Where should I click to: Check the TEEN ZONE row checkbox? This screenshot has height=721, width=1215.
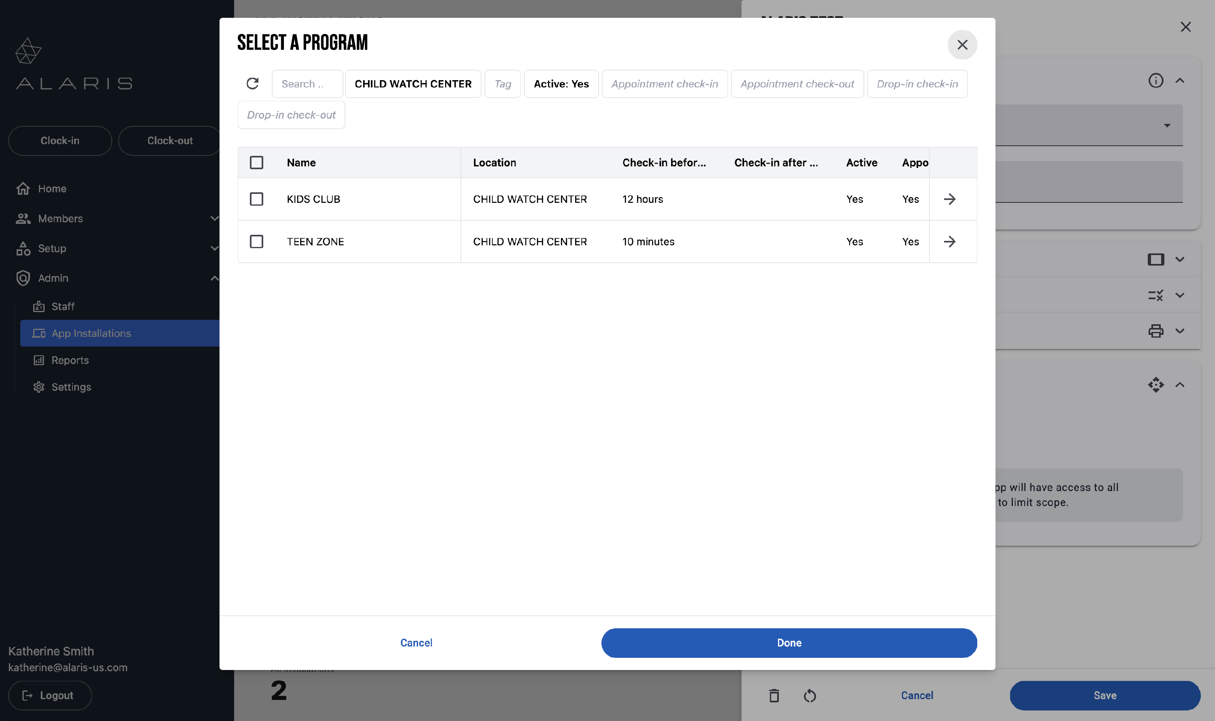pyautogui.click(x=257, y=241)
